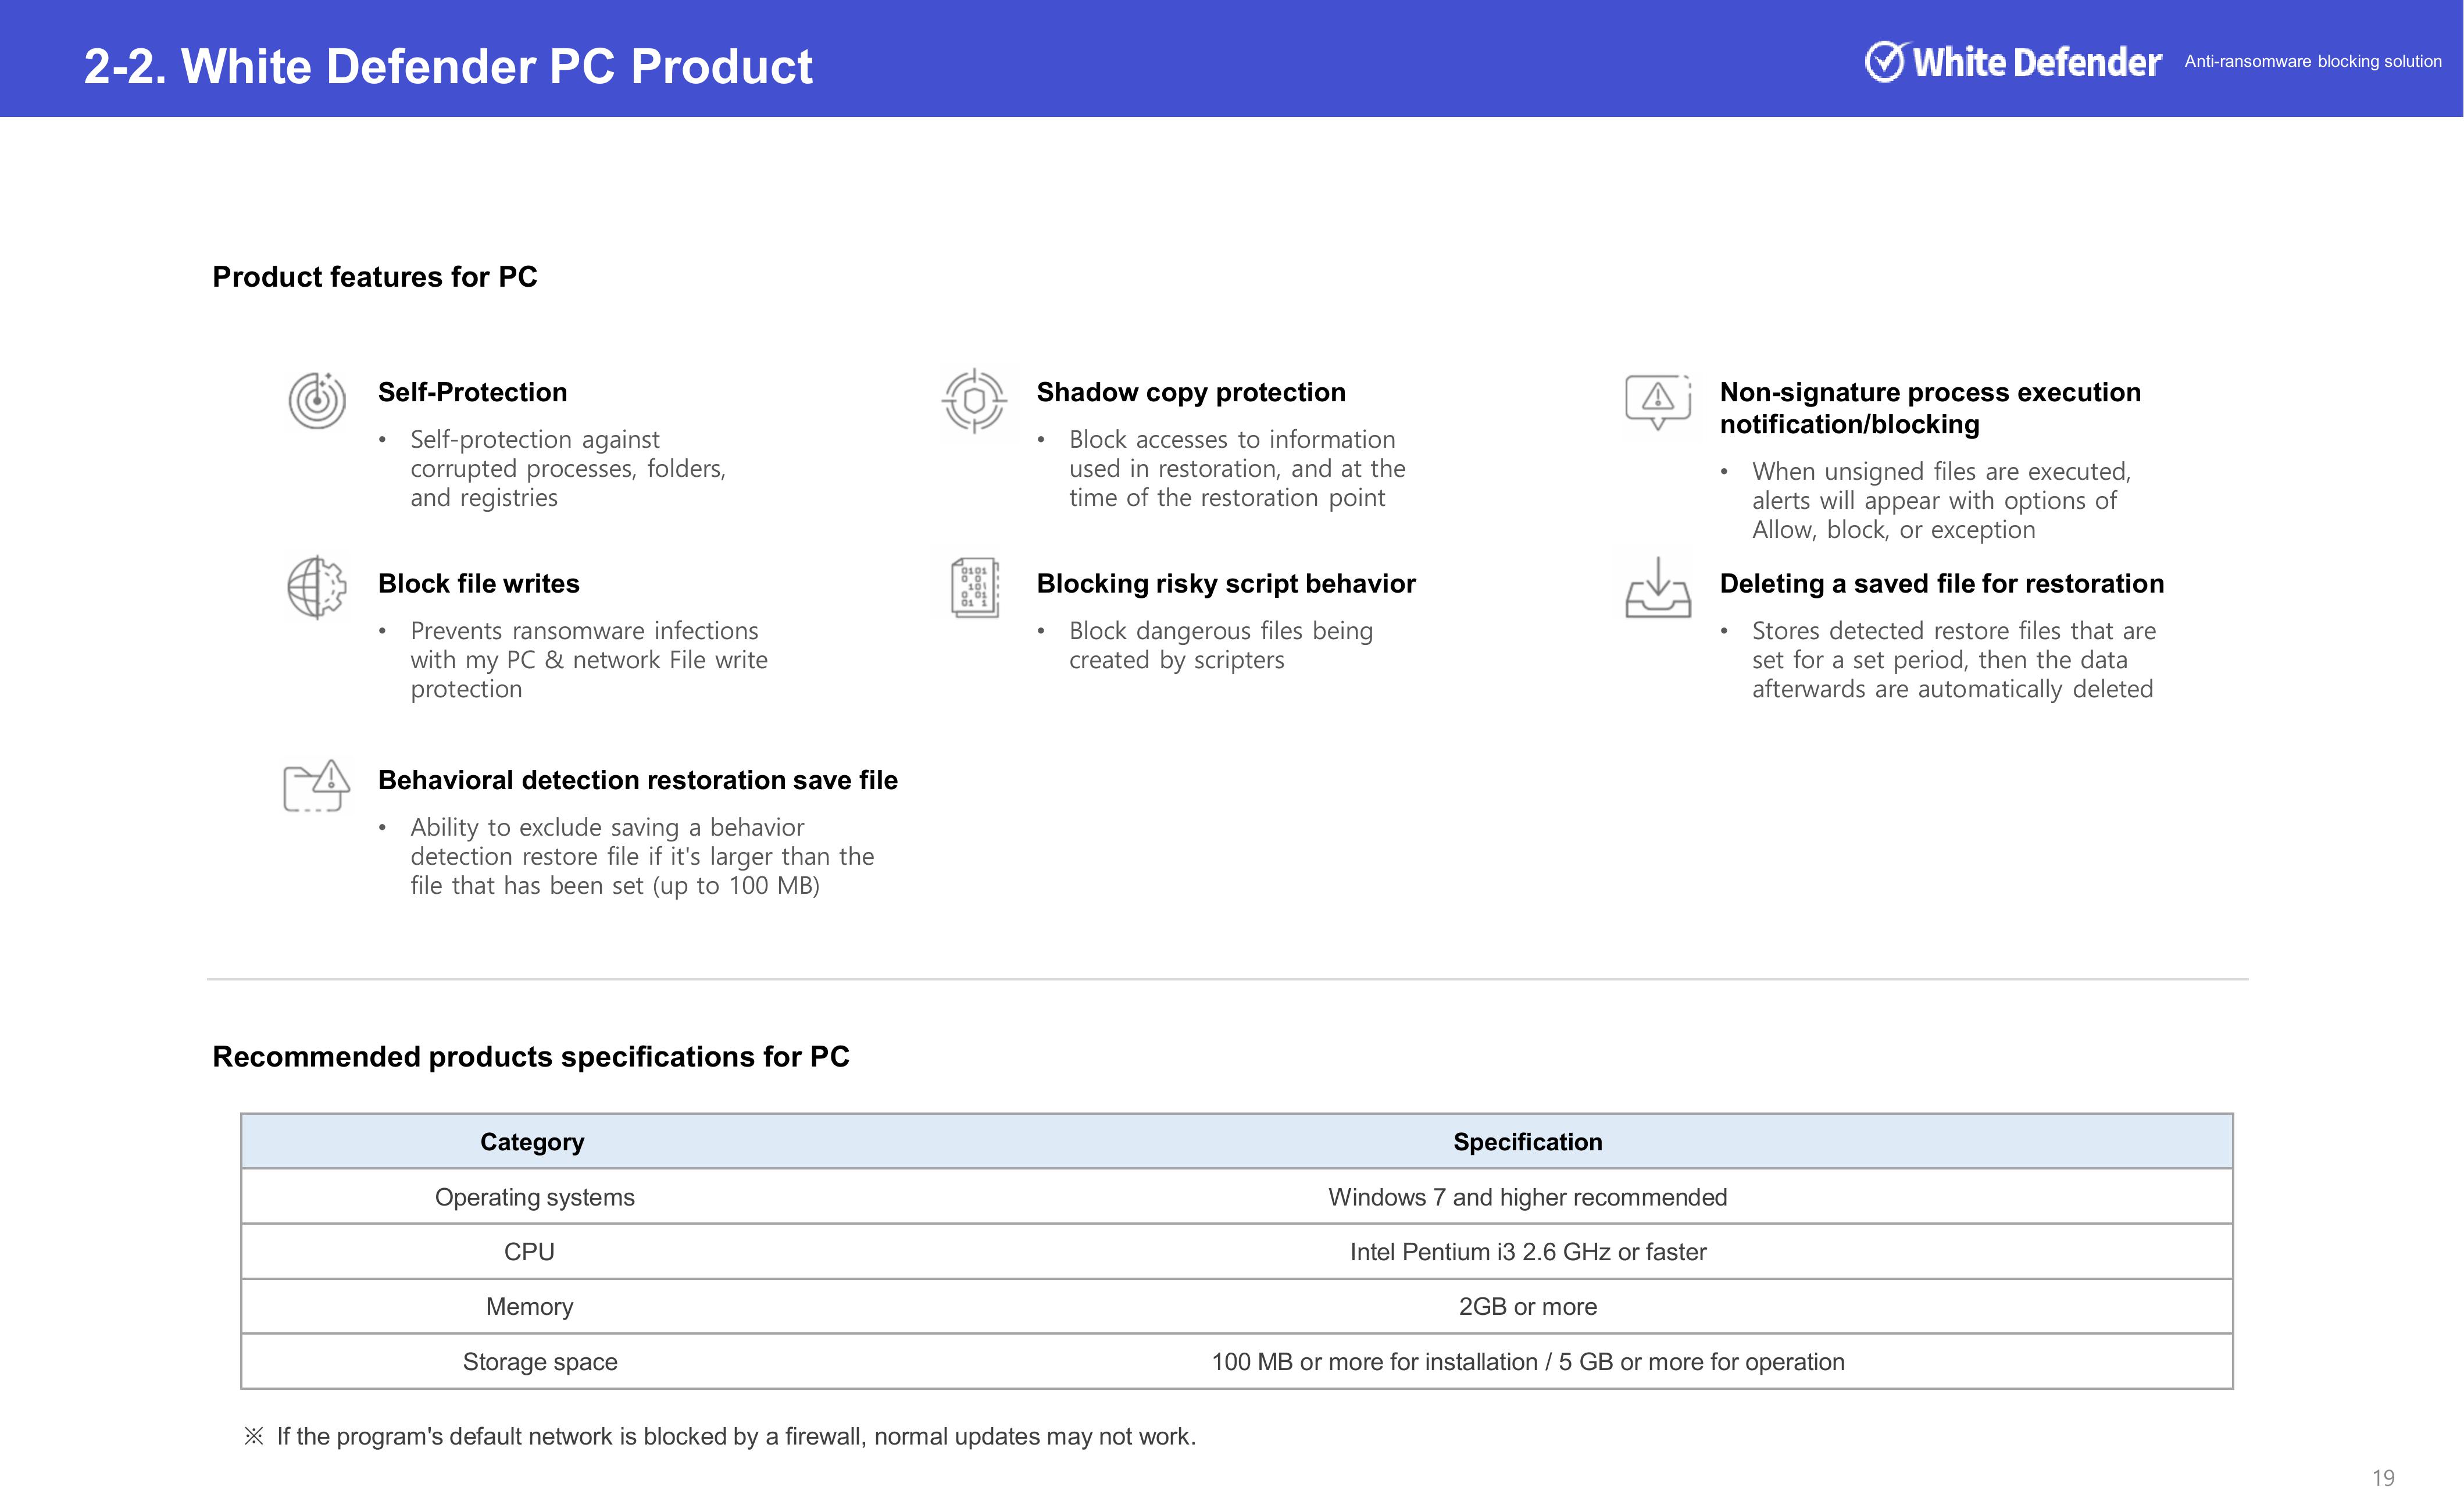This screenshot has height=1512, width=2464.
Task: Click the Deleting a saved file for restoration title
Action: [x=1941, y=583]
